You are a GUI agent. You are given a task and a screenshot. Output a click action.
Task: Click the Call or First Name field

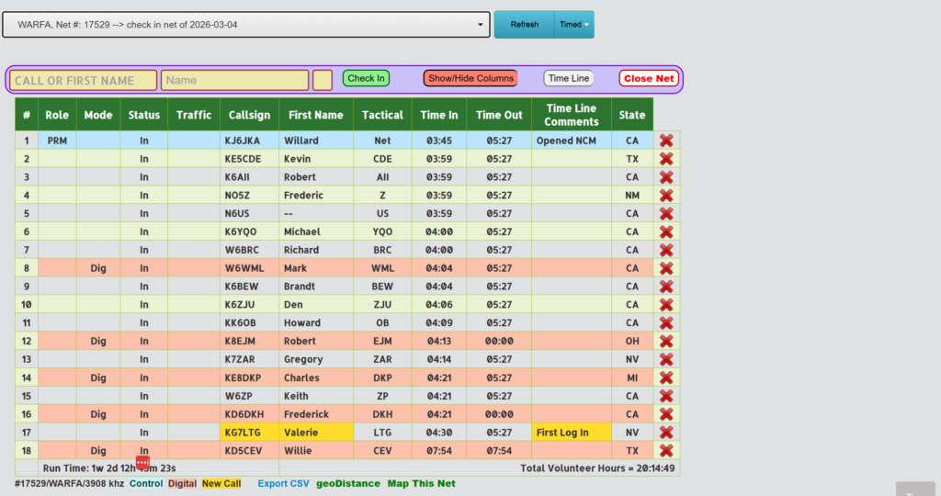tap(84, 81)
